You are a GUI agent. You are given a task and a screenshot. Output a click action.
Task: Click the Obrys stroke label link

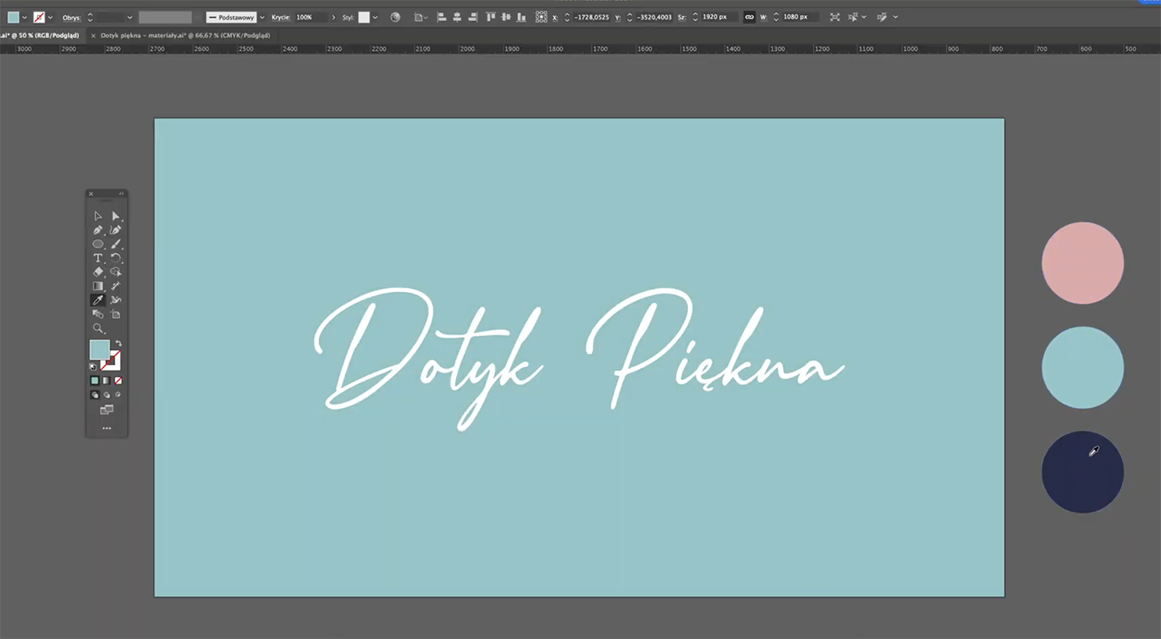(71, 17)
